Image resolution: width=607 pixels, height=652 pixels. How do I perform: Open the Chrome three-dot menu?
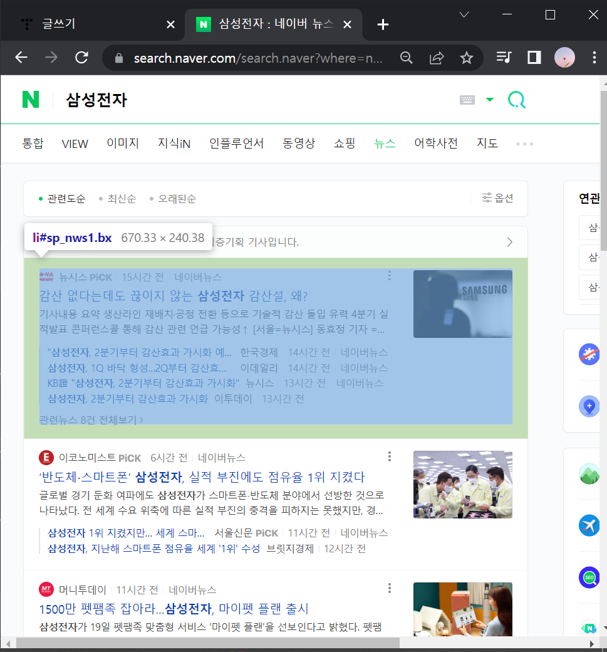594,58
